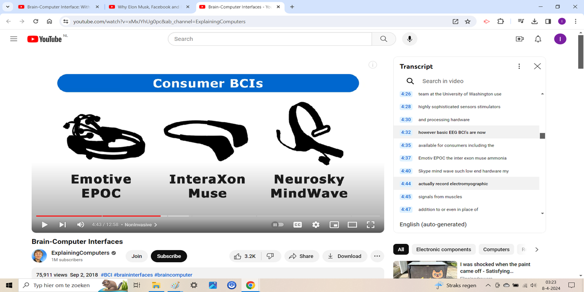Open a new browser tab
This screenshot has width=584, height=292.
(292, 7)
